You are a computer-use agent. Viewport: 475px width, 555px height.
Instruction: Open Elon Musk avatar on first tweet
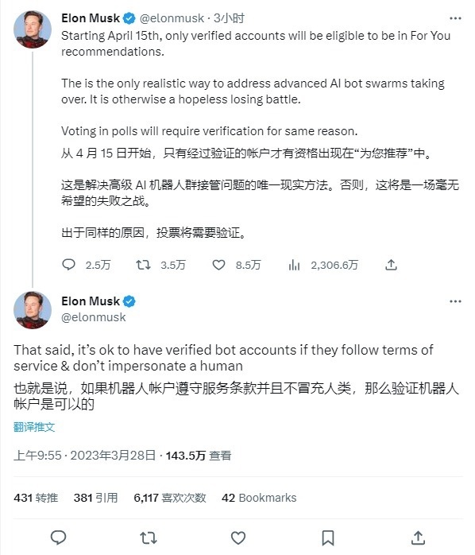[33, 29]
